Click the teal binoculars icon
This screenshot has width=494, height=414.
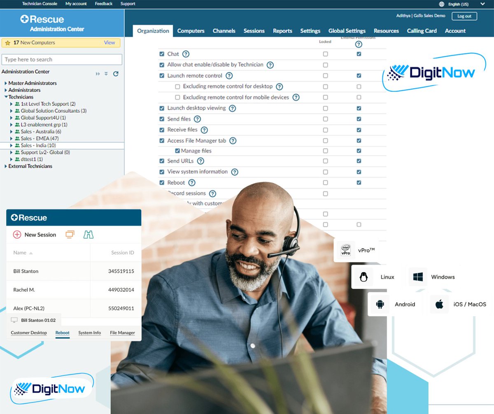89,234
